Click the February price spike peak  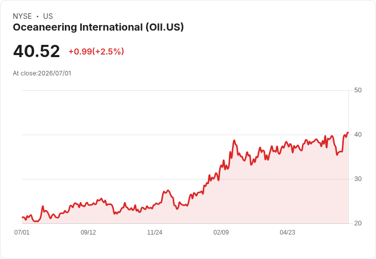[234, 141]
